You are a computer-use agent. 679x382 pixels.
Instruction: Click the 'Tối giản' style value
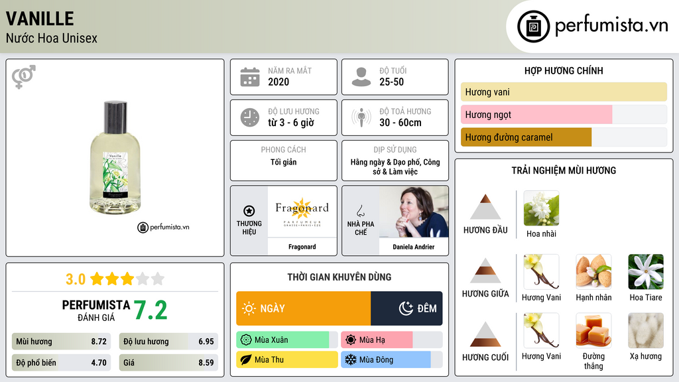[x=284, y=162]
